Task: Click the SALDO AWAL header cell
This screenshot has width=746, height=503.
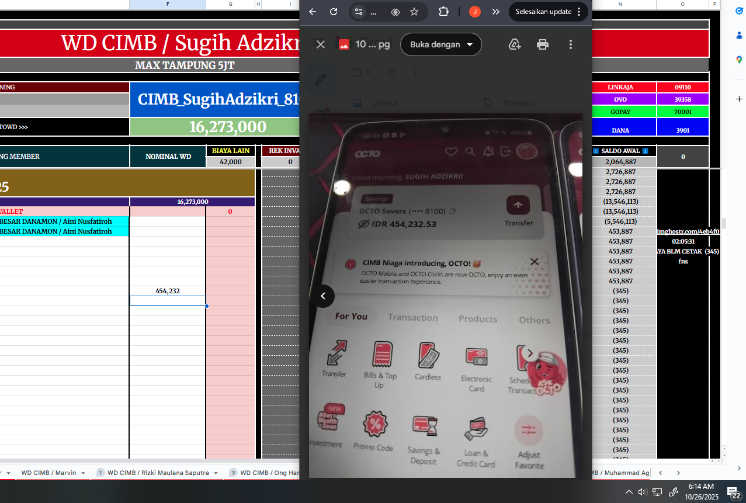Action: coord(624,151)
